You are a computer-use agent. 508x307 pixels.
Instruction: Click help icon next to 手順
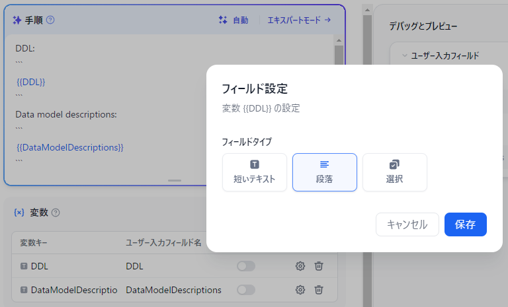tap(50, 20)
